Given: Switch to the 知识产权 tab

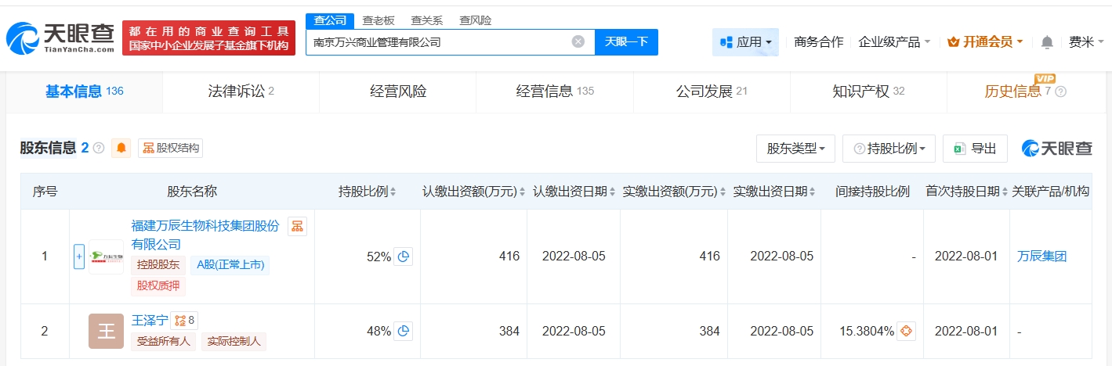Looking at the screenshot, I should coord(868,91).
